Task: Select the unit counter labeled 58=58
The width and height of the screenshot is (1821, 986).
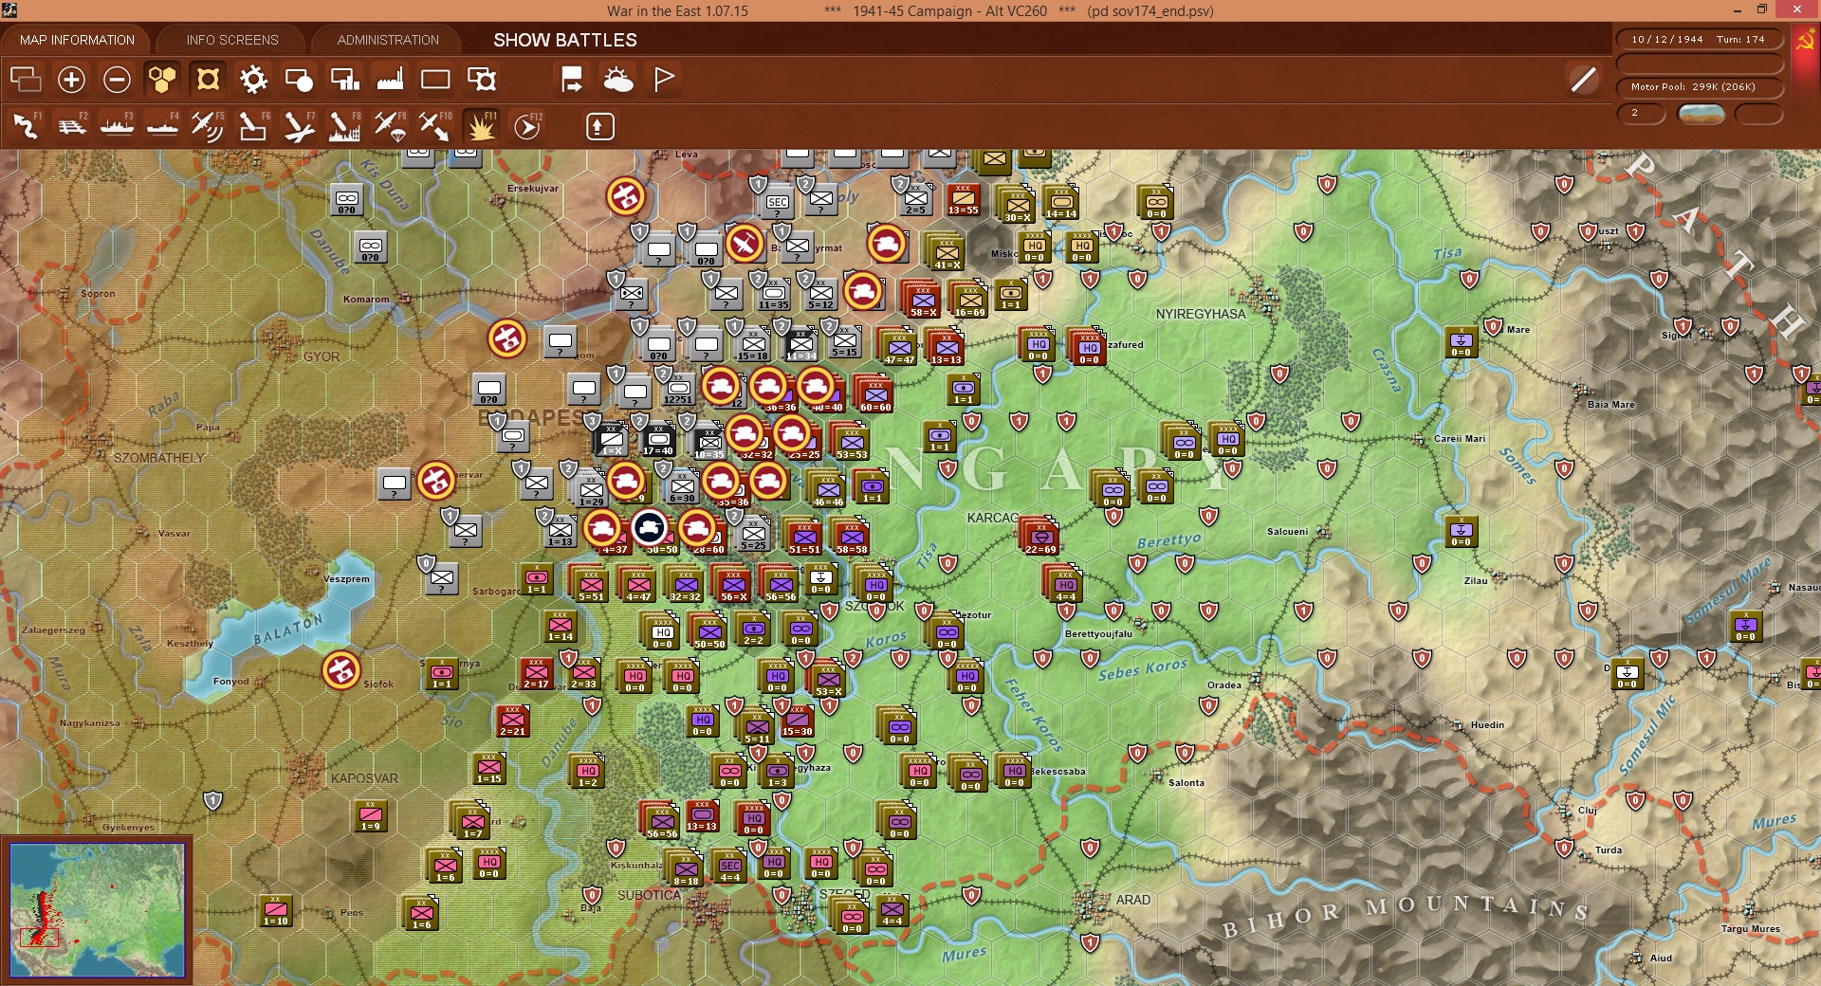Action: pos(852,537)
